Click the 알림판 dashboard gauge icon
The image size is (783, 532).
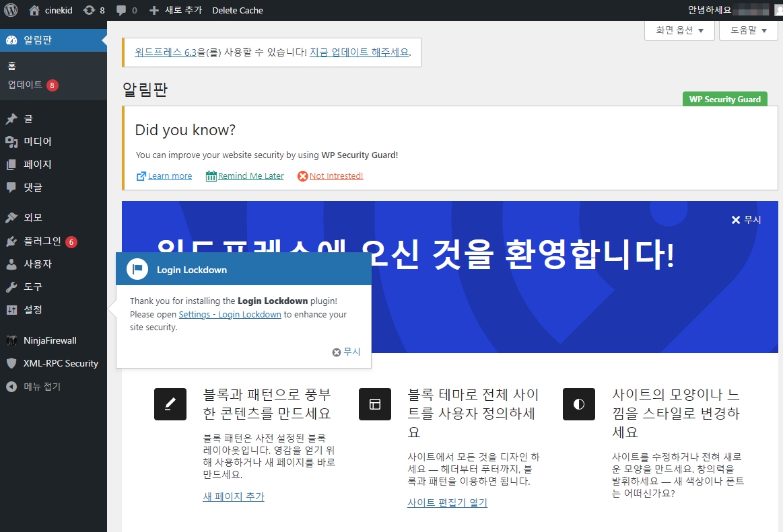[11, 40]
